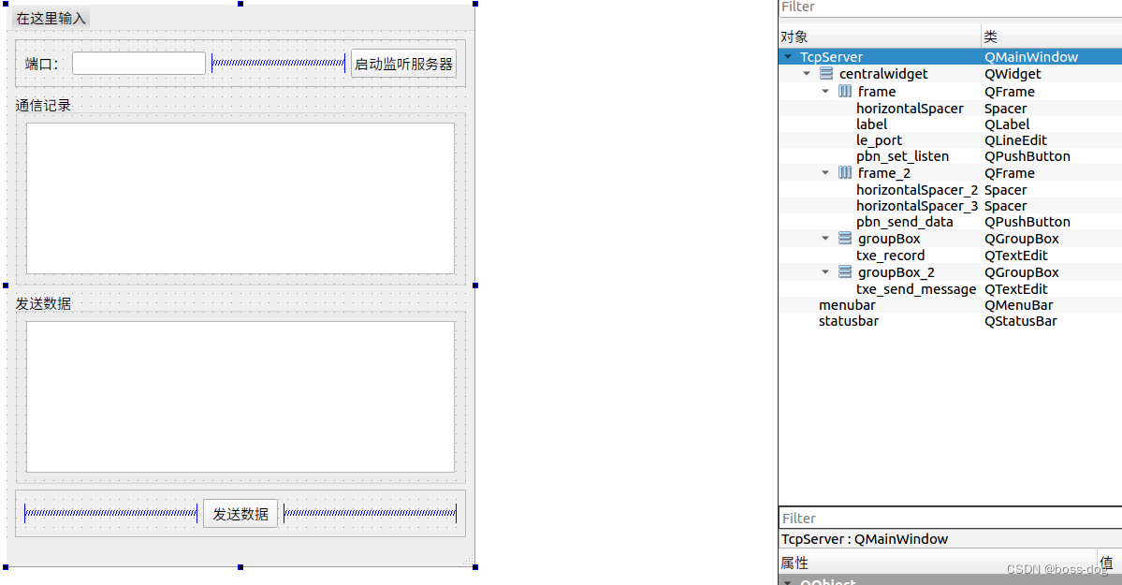
Task: Click the 值 column header
Action: (x=1110, y=563)
